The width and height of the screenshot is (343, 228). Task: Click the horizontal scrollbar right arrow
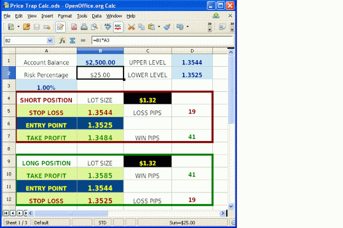click(x=223, y=213)
